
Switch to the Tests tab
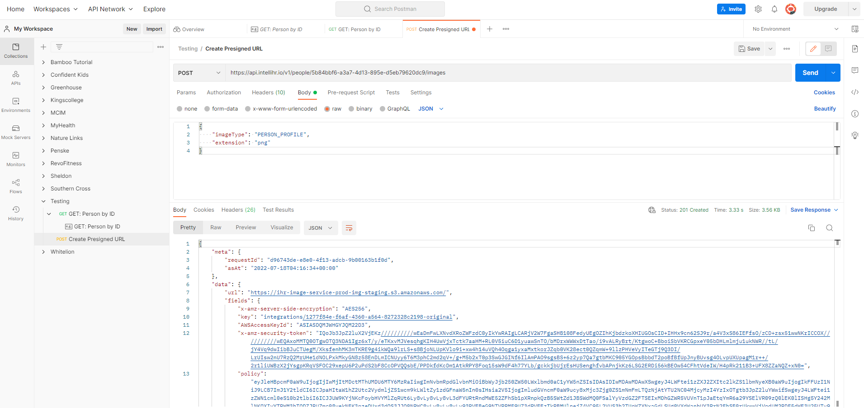point(392,93)
